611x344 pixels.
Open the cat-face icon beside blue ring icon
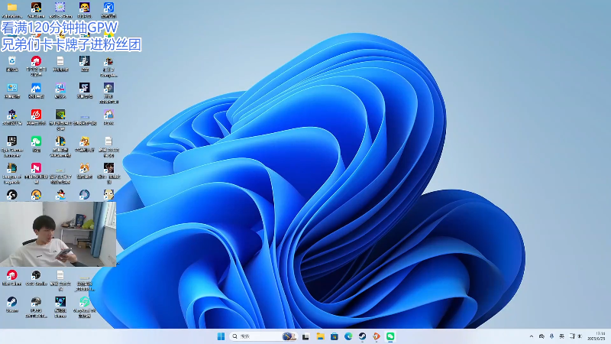pos(108,195)
